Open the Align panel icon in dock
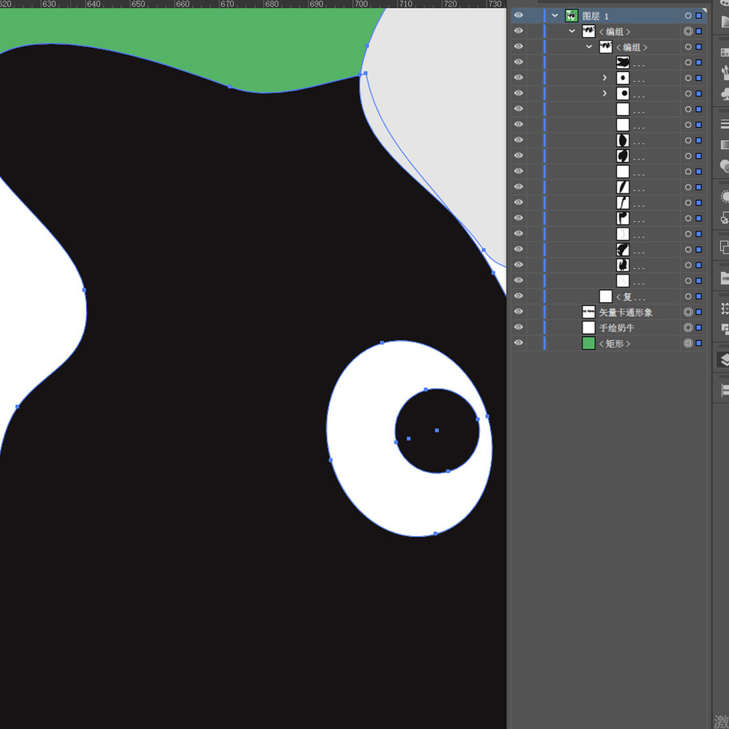This screenshot has width=729, height=729. tap(724, 390)
